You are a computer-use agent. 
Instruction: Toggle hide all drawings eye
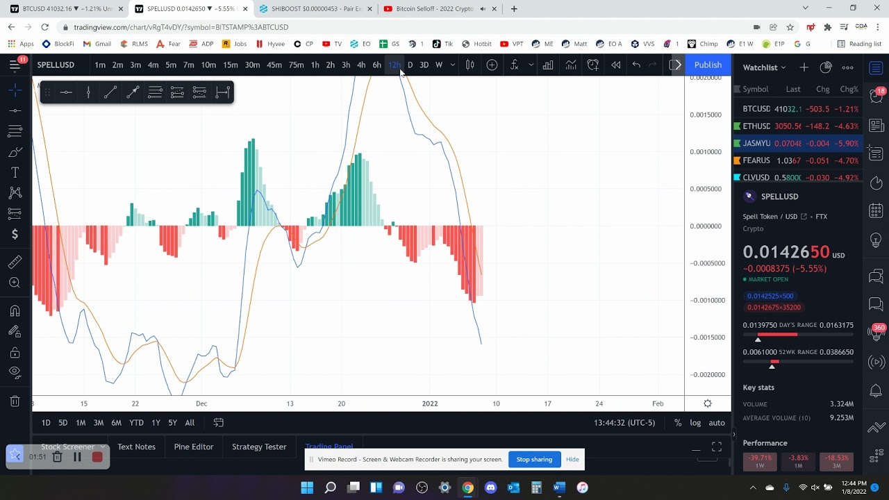(15, 372)
